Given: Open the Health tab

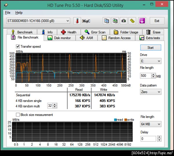Looking at the screenshot, I should [x=69, y=32].
